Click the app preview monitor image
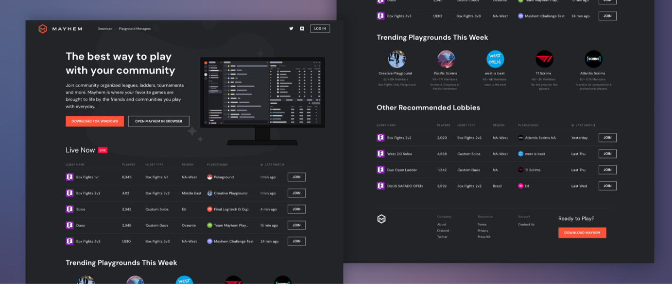 pos(262,101)
